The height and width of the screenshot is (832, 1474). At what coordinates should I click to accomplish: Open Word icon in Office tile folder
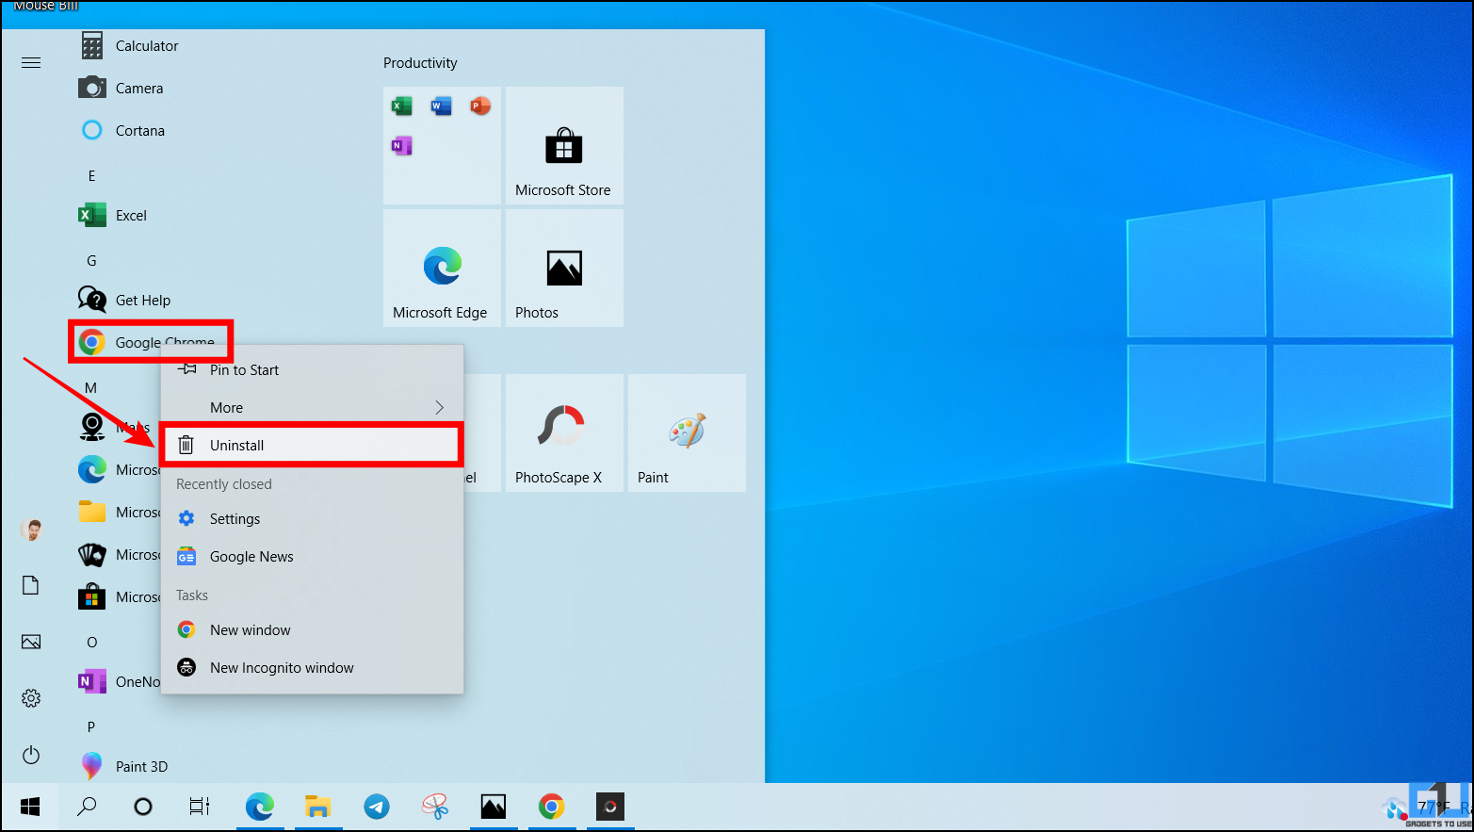point(441,106)
